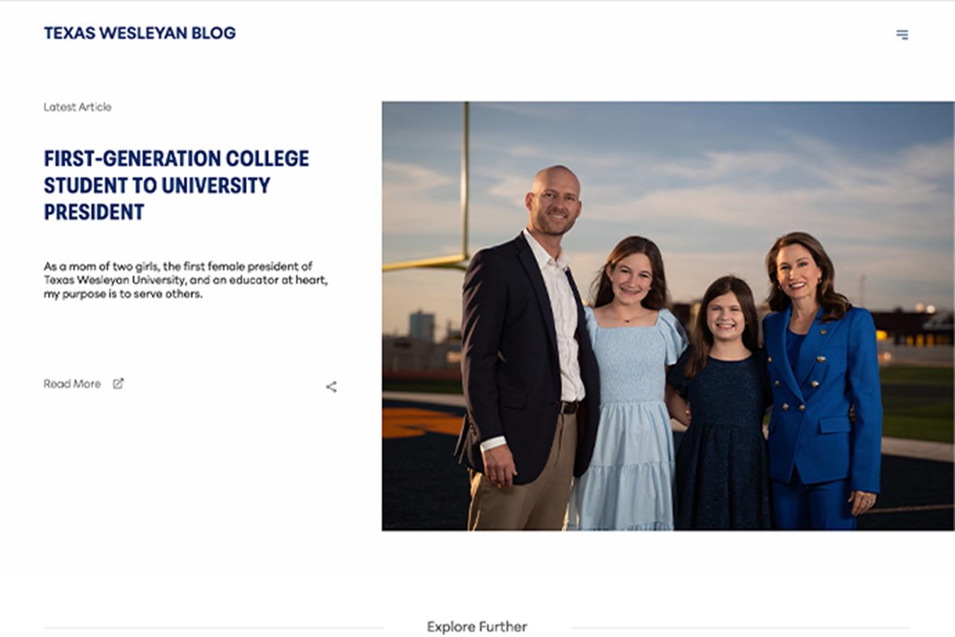Select the 'Latest Article' label
Screen dimensions: 955x637
click(x=78, y=107)
